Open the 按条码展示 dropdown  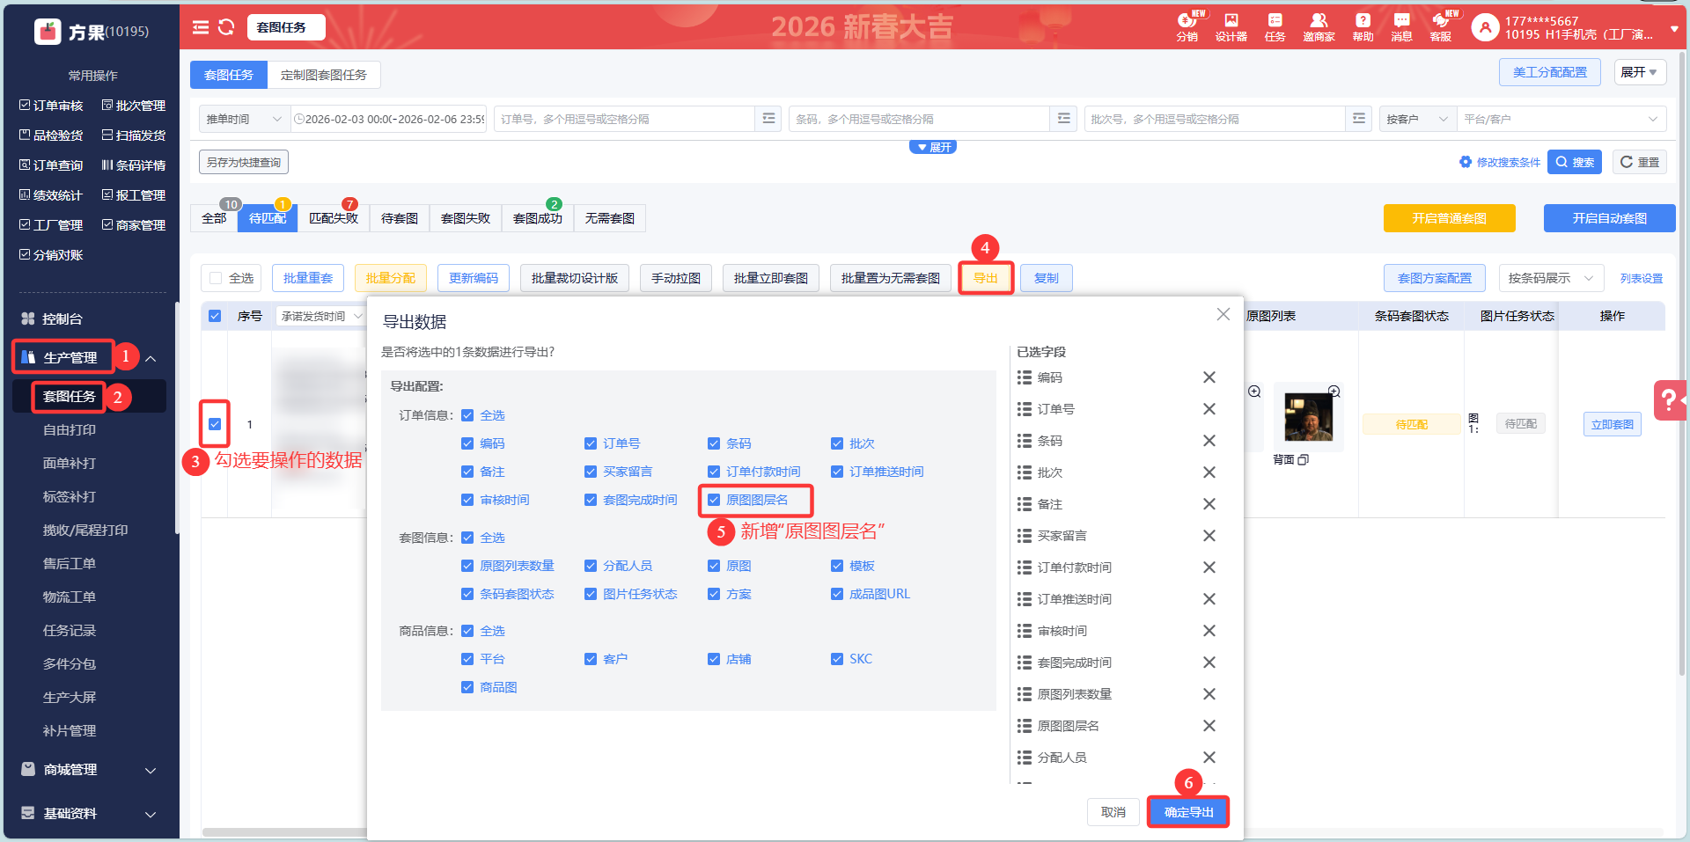pos(1550,278)
